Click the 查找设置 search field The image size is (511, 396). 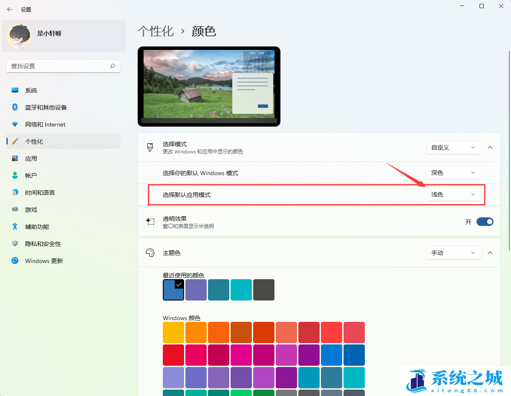64,66
